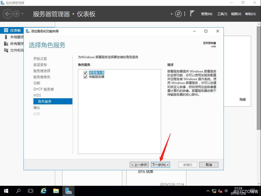The width and height of the screenshot is (261, 196).
Task: Open File Explorer from the taskbar
Action: [x=56, y=191]
